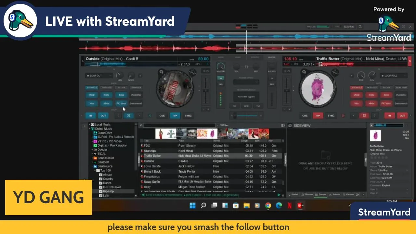Open deck A LOOP OUT effect dropdown
The image size is (416, 234).
pyautogui.click(x=99, y=76)
